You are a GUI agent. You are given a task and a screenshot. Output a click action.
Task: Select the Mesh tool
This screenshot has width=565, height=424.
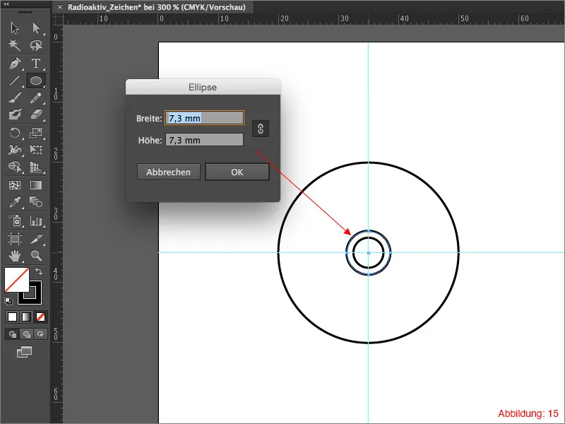pyautogui.click(x=15, y=185)
